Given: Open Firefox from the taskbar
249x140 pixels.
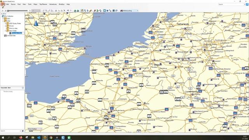Looking at the screenshot, I should pyautogui.click(x=21, y=138).
